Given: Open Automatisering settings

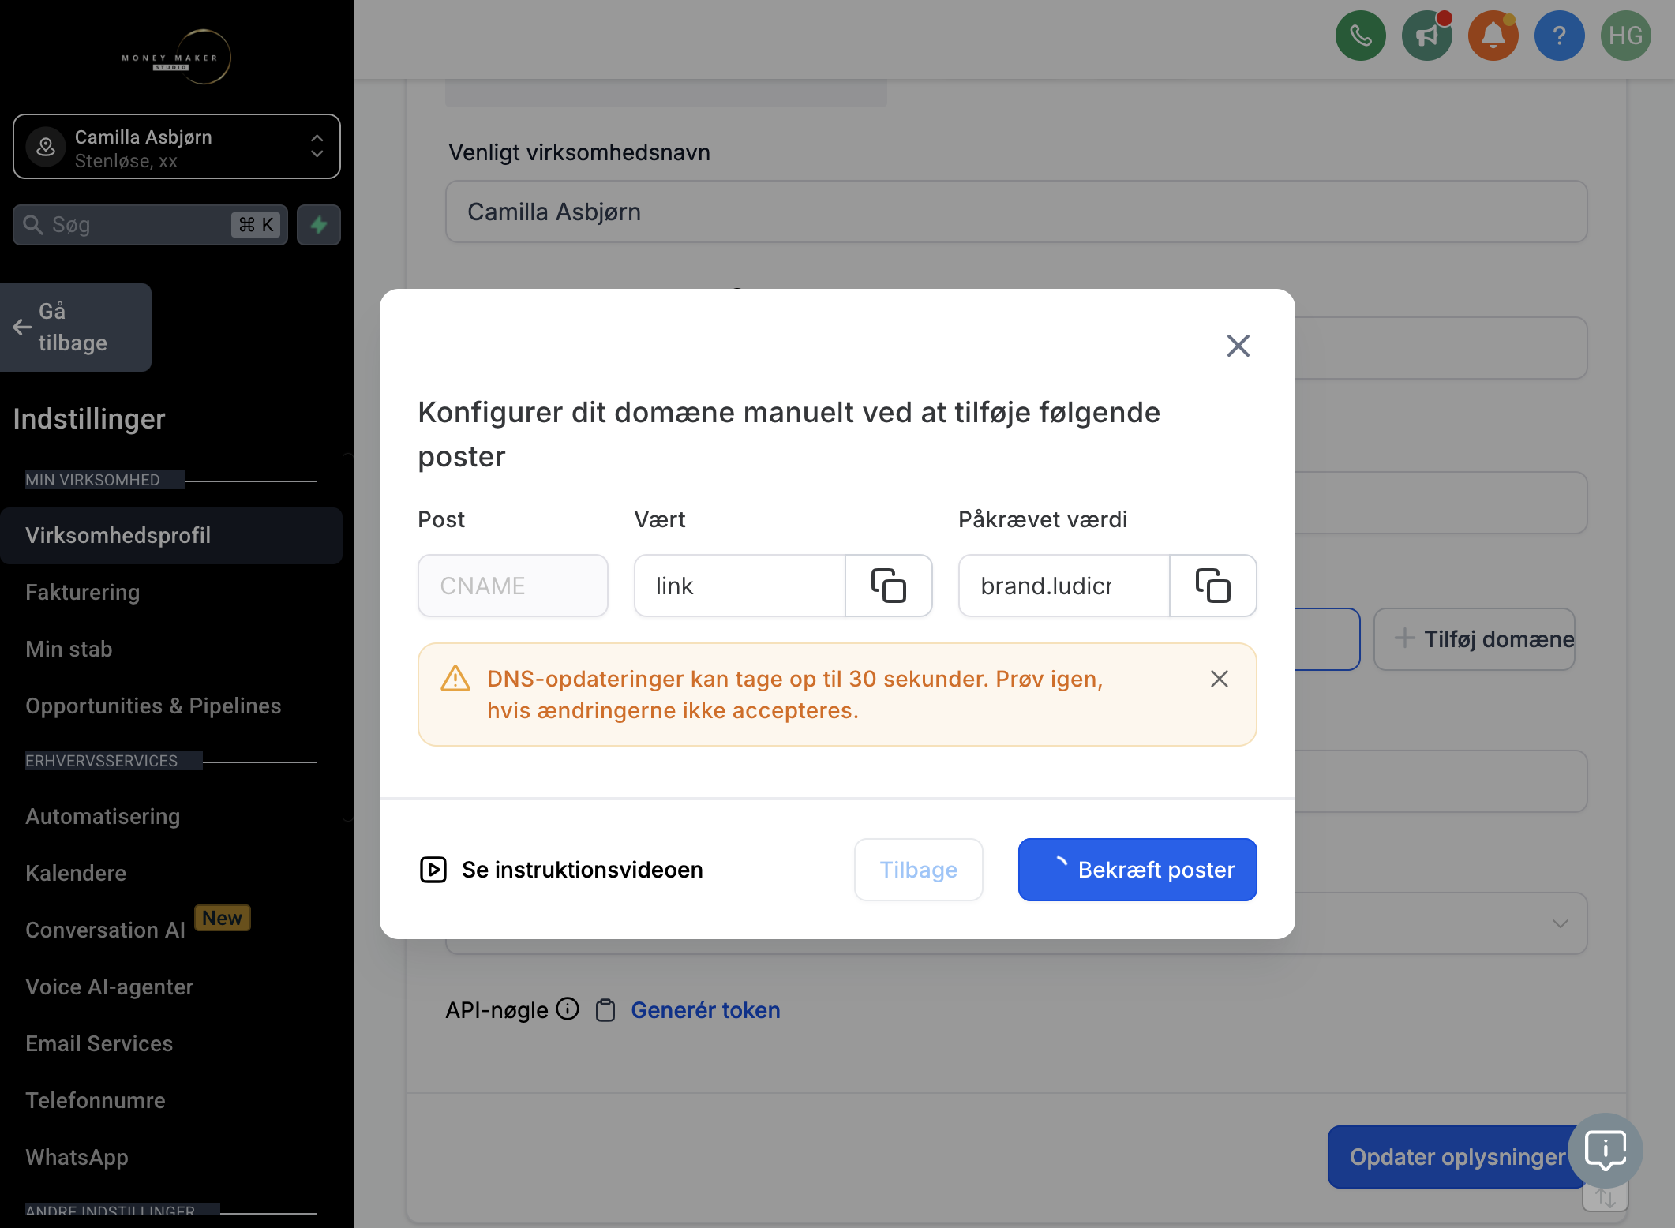Looking at the screenshot, I should click(x=103, y=817).
